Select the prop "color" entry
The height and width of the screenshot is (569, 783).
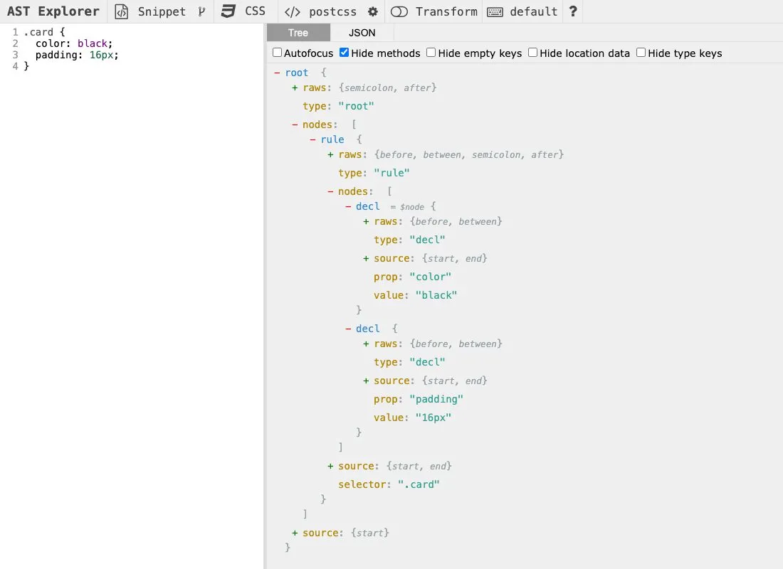pos(412,277)
